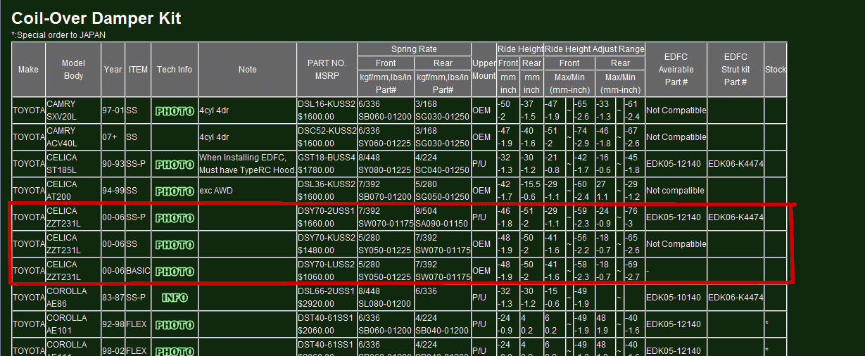The image size is (865, 356).
Task: Open the PHOTO icon for CELICA AT200
Action: click(x=175, y=191)
